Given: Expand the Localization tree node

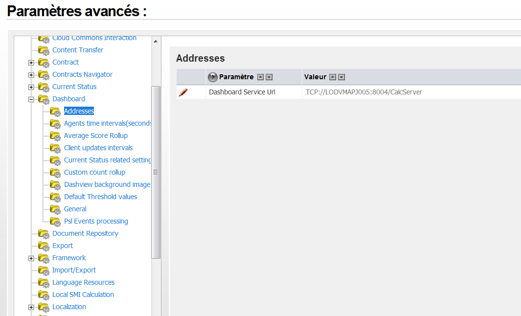Looking at the screenshot, I should tap(31, 307).
